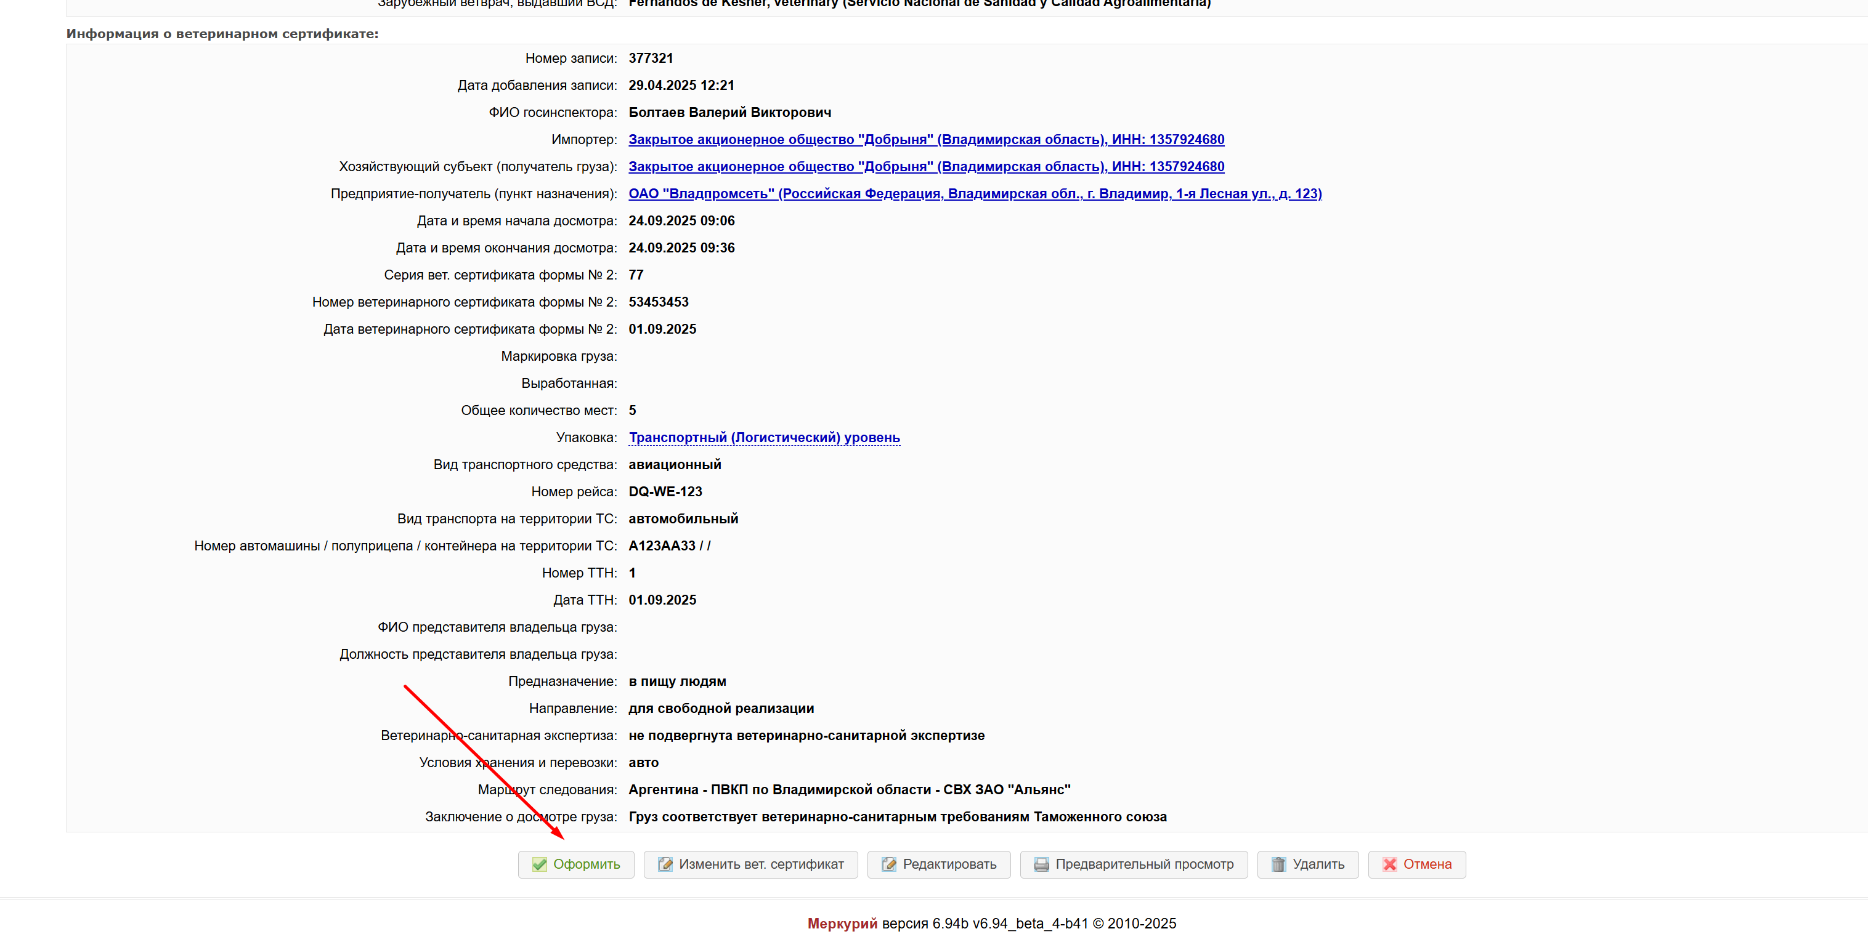Click the Информация о ветеринарном сертификате heading
Image resolution: width=1868 pixels, height=950 pixels.
click(x=222, y=34)
